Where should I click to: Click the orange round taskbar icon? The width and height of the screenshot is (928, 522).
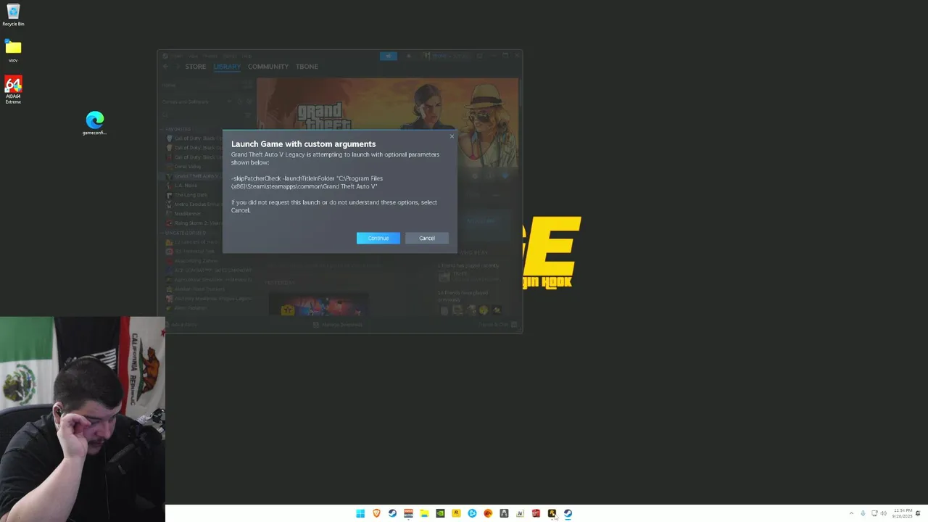(488, 513)
